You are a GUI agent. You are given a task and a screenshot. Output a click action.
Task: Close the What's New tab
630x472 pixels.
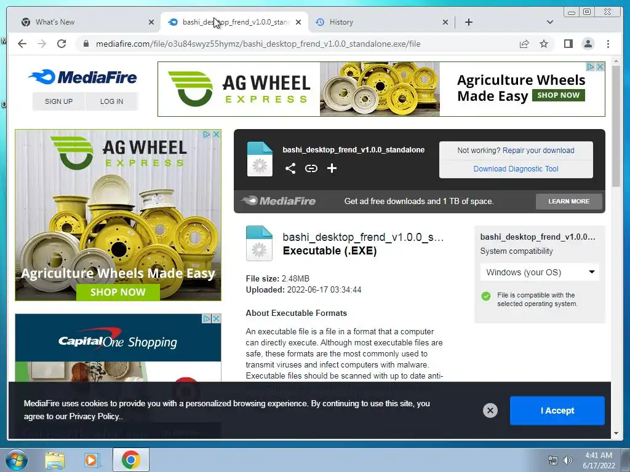click(151, 22)
